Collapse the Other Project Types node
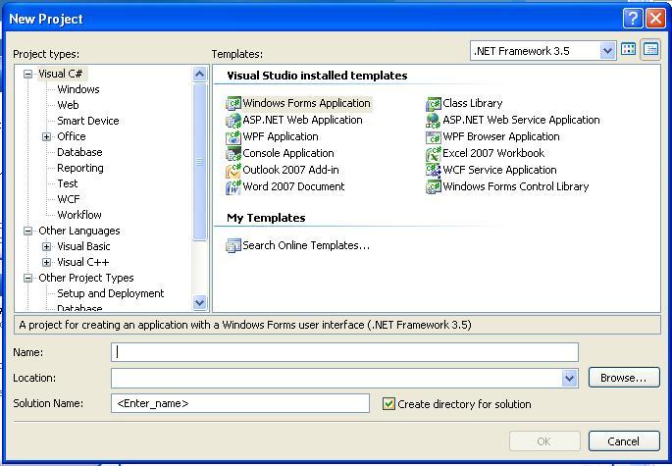 [x=27, y=279]
